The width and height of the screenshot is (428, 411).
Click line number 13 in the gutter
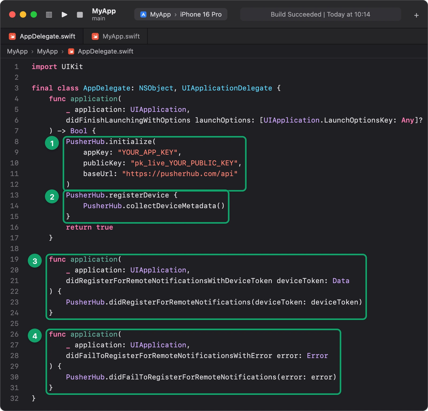pyautogui.click(x=14, y=195)
